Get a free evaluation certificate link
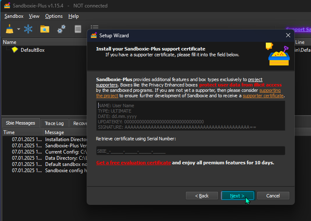Screen dimensions: 311x221 coord(134,163)
